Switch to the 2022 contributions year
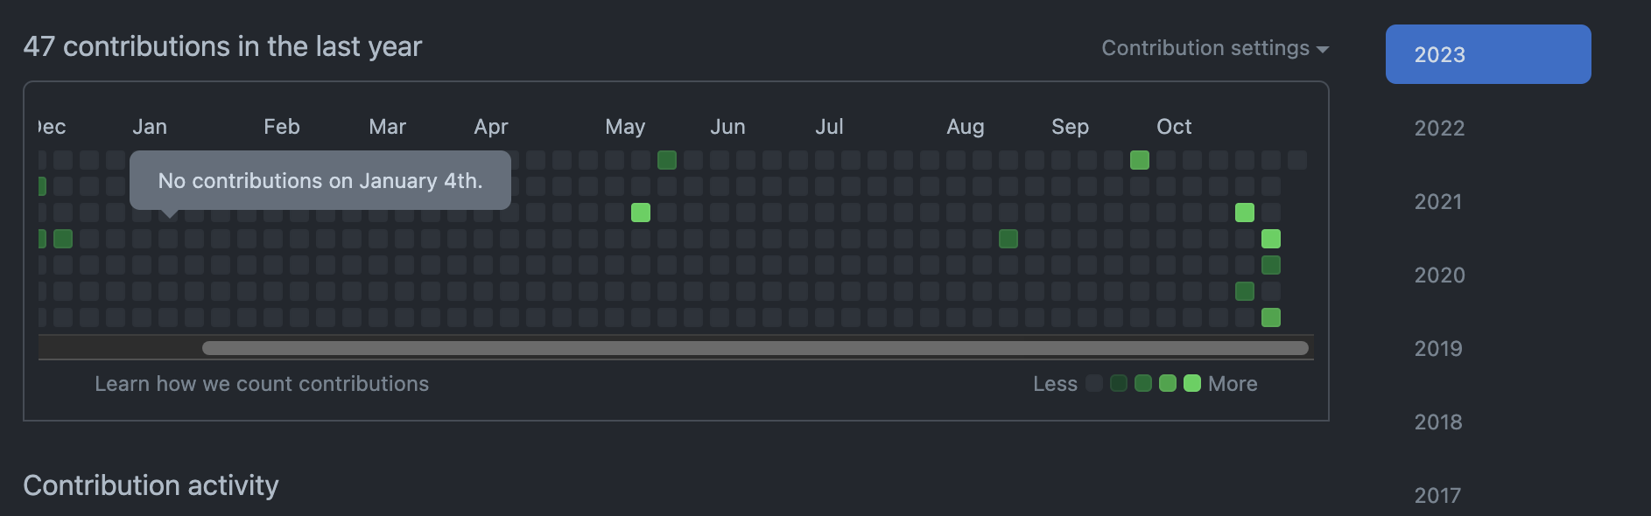The height and width of the screenshot is (516, 1651). click(x=1439, y=129)
